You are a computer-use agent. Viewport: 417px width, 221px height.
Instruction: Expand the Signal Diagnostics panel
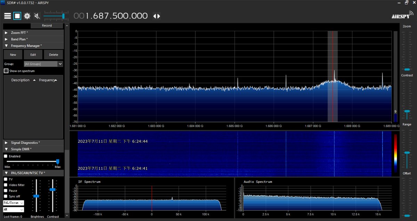[x=33, y=142]
